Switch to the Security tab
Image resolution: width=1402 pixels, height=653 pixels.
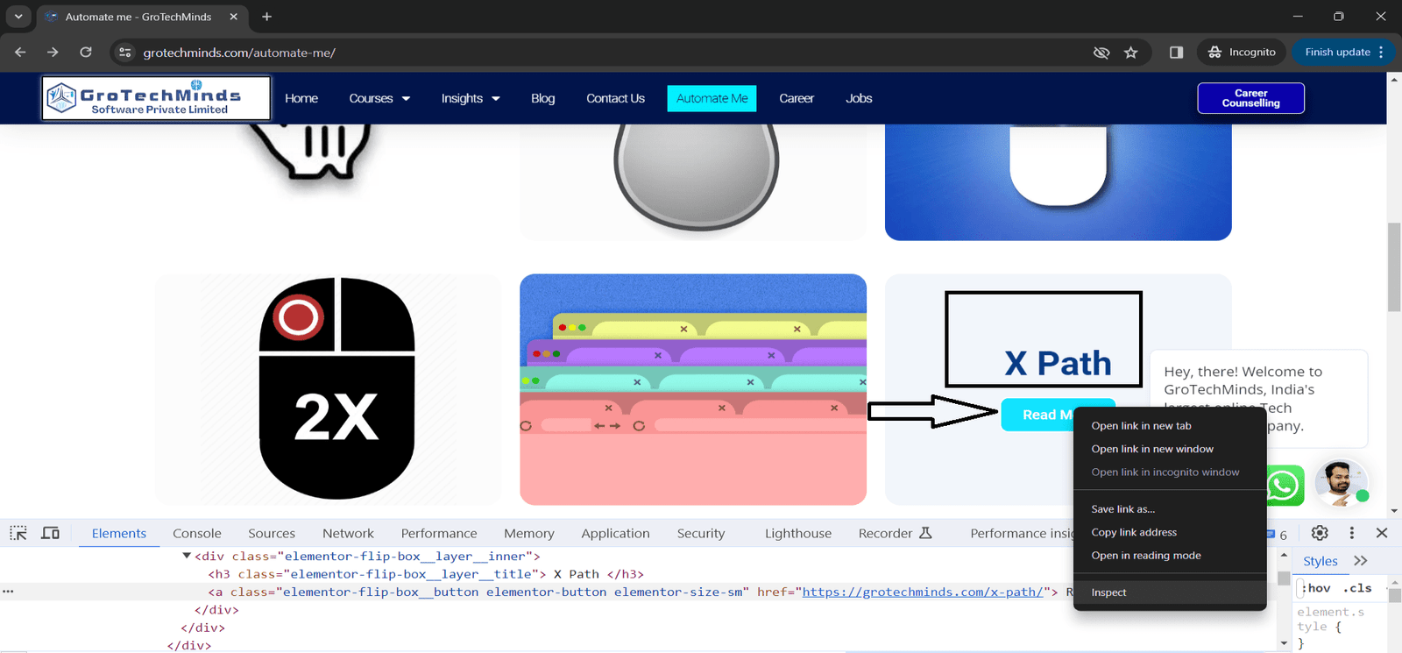[701, 533]
